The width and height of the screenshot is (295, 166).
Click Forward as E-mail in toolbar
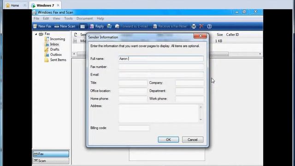point(131,26)
